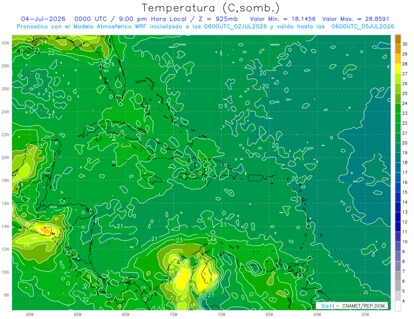The width and height of the screenshot is (414, 319).
Task: Click legend scale value 17
Action: 405,172
